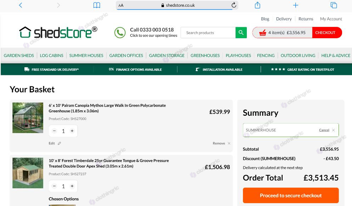Click Call 0333 003 0518 text

coord(152,30)
